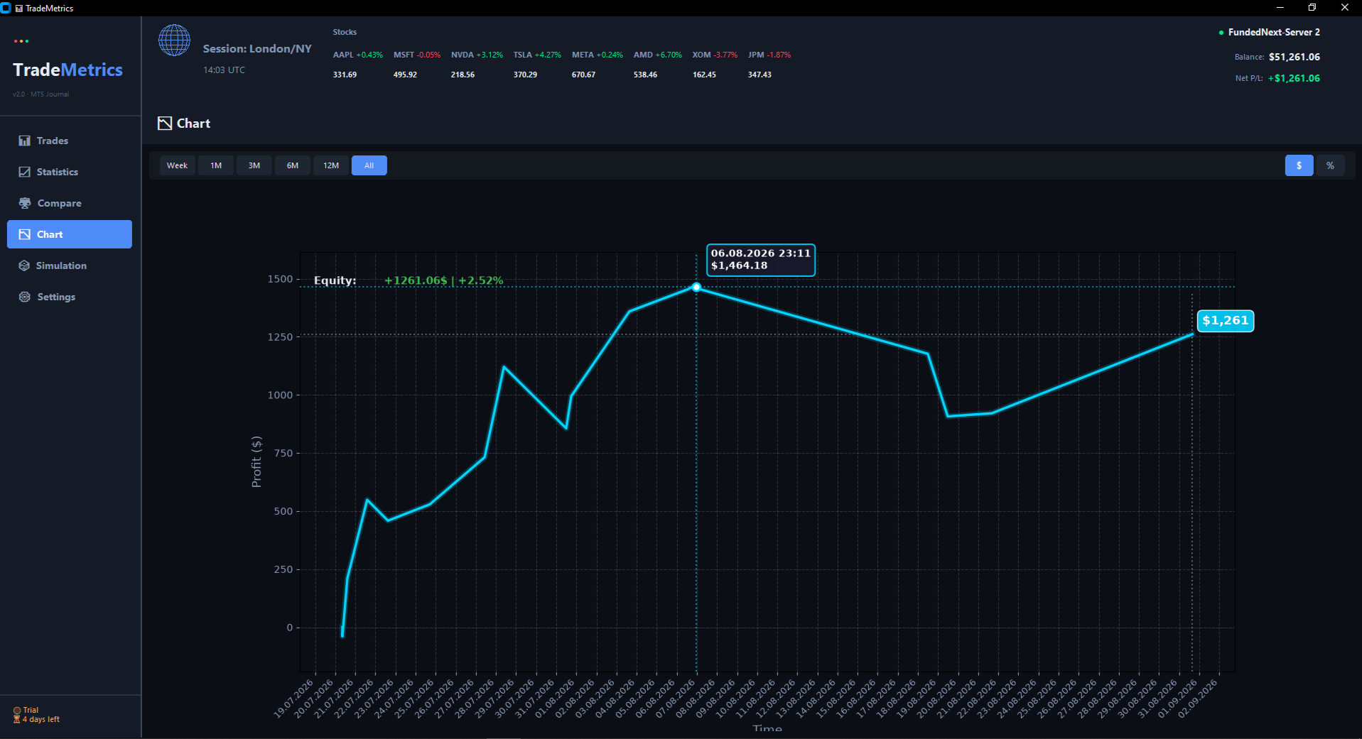1362x739 pixels.
Task: Select the 3M time range
Action: tap(254, 165)
